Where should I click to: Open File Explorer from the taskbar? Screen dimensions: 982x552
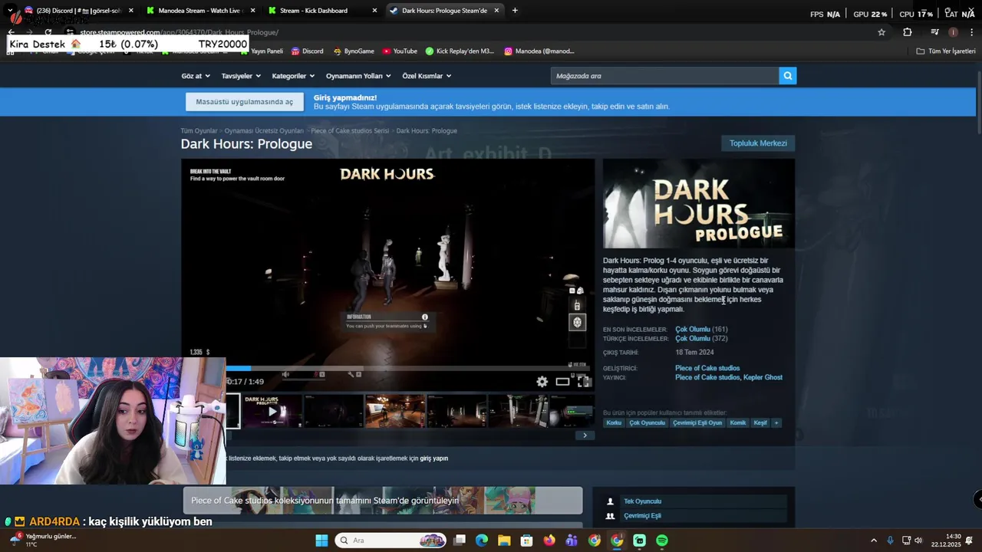(504, 540)
